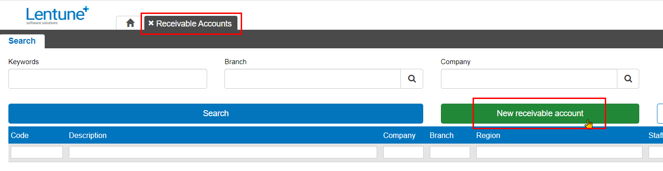
Task: Focus the Description column filter box
Action: 223,152
